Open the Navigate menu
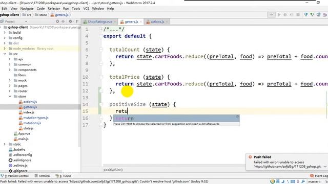The width and height of the screenshot is (328, 184). 27,9
